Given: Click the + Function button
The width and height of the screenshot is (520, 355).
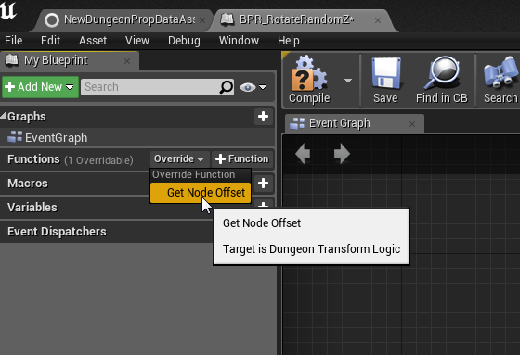Looking at the screenshot, I should click(x=242, y=158).
